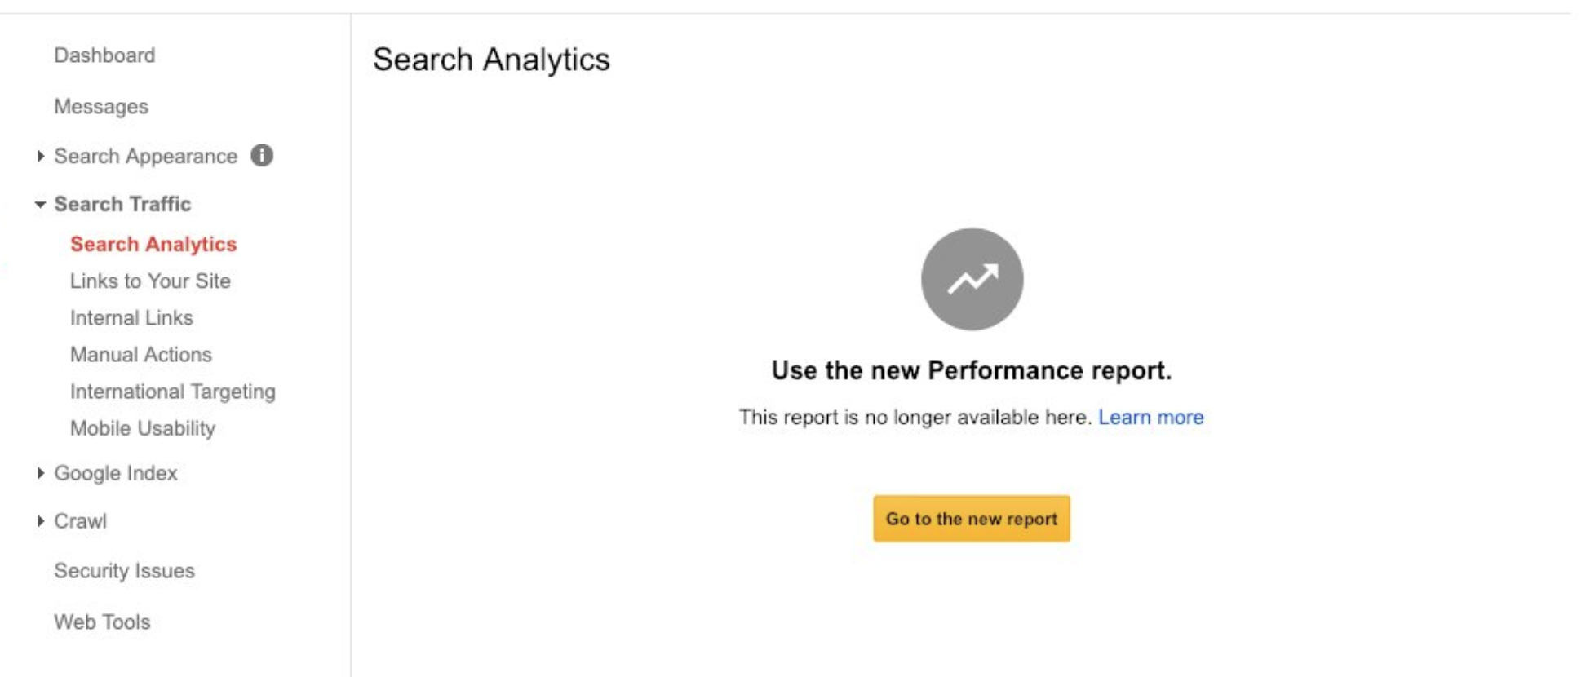Select International Targeting
The image size is (1586, 677).
(x=173, y=392)
